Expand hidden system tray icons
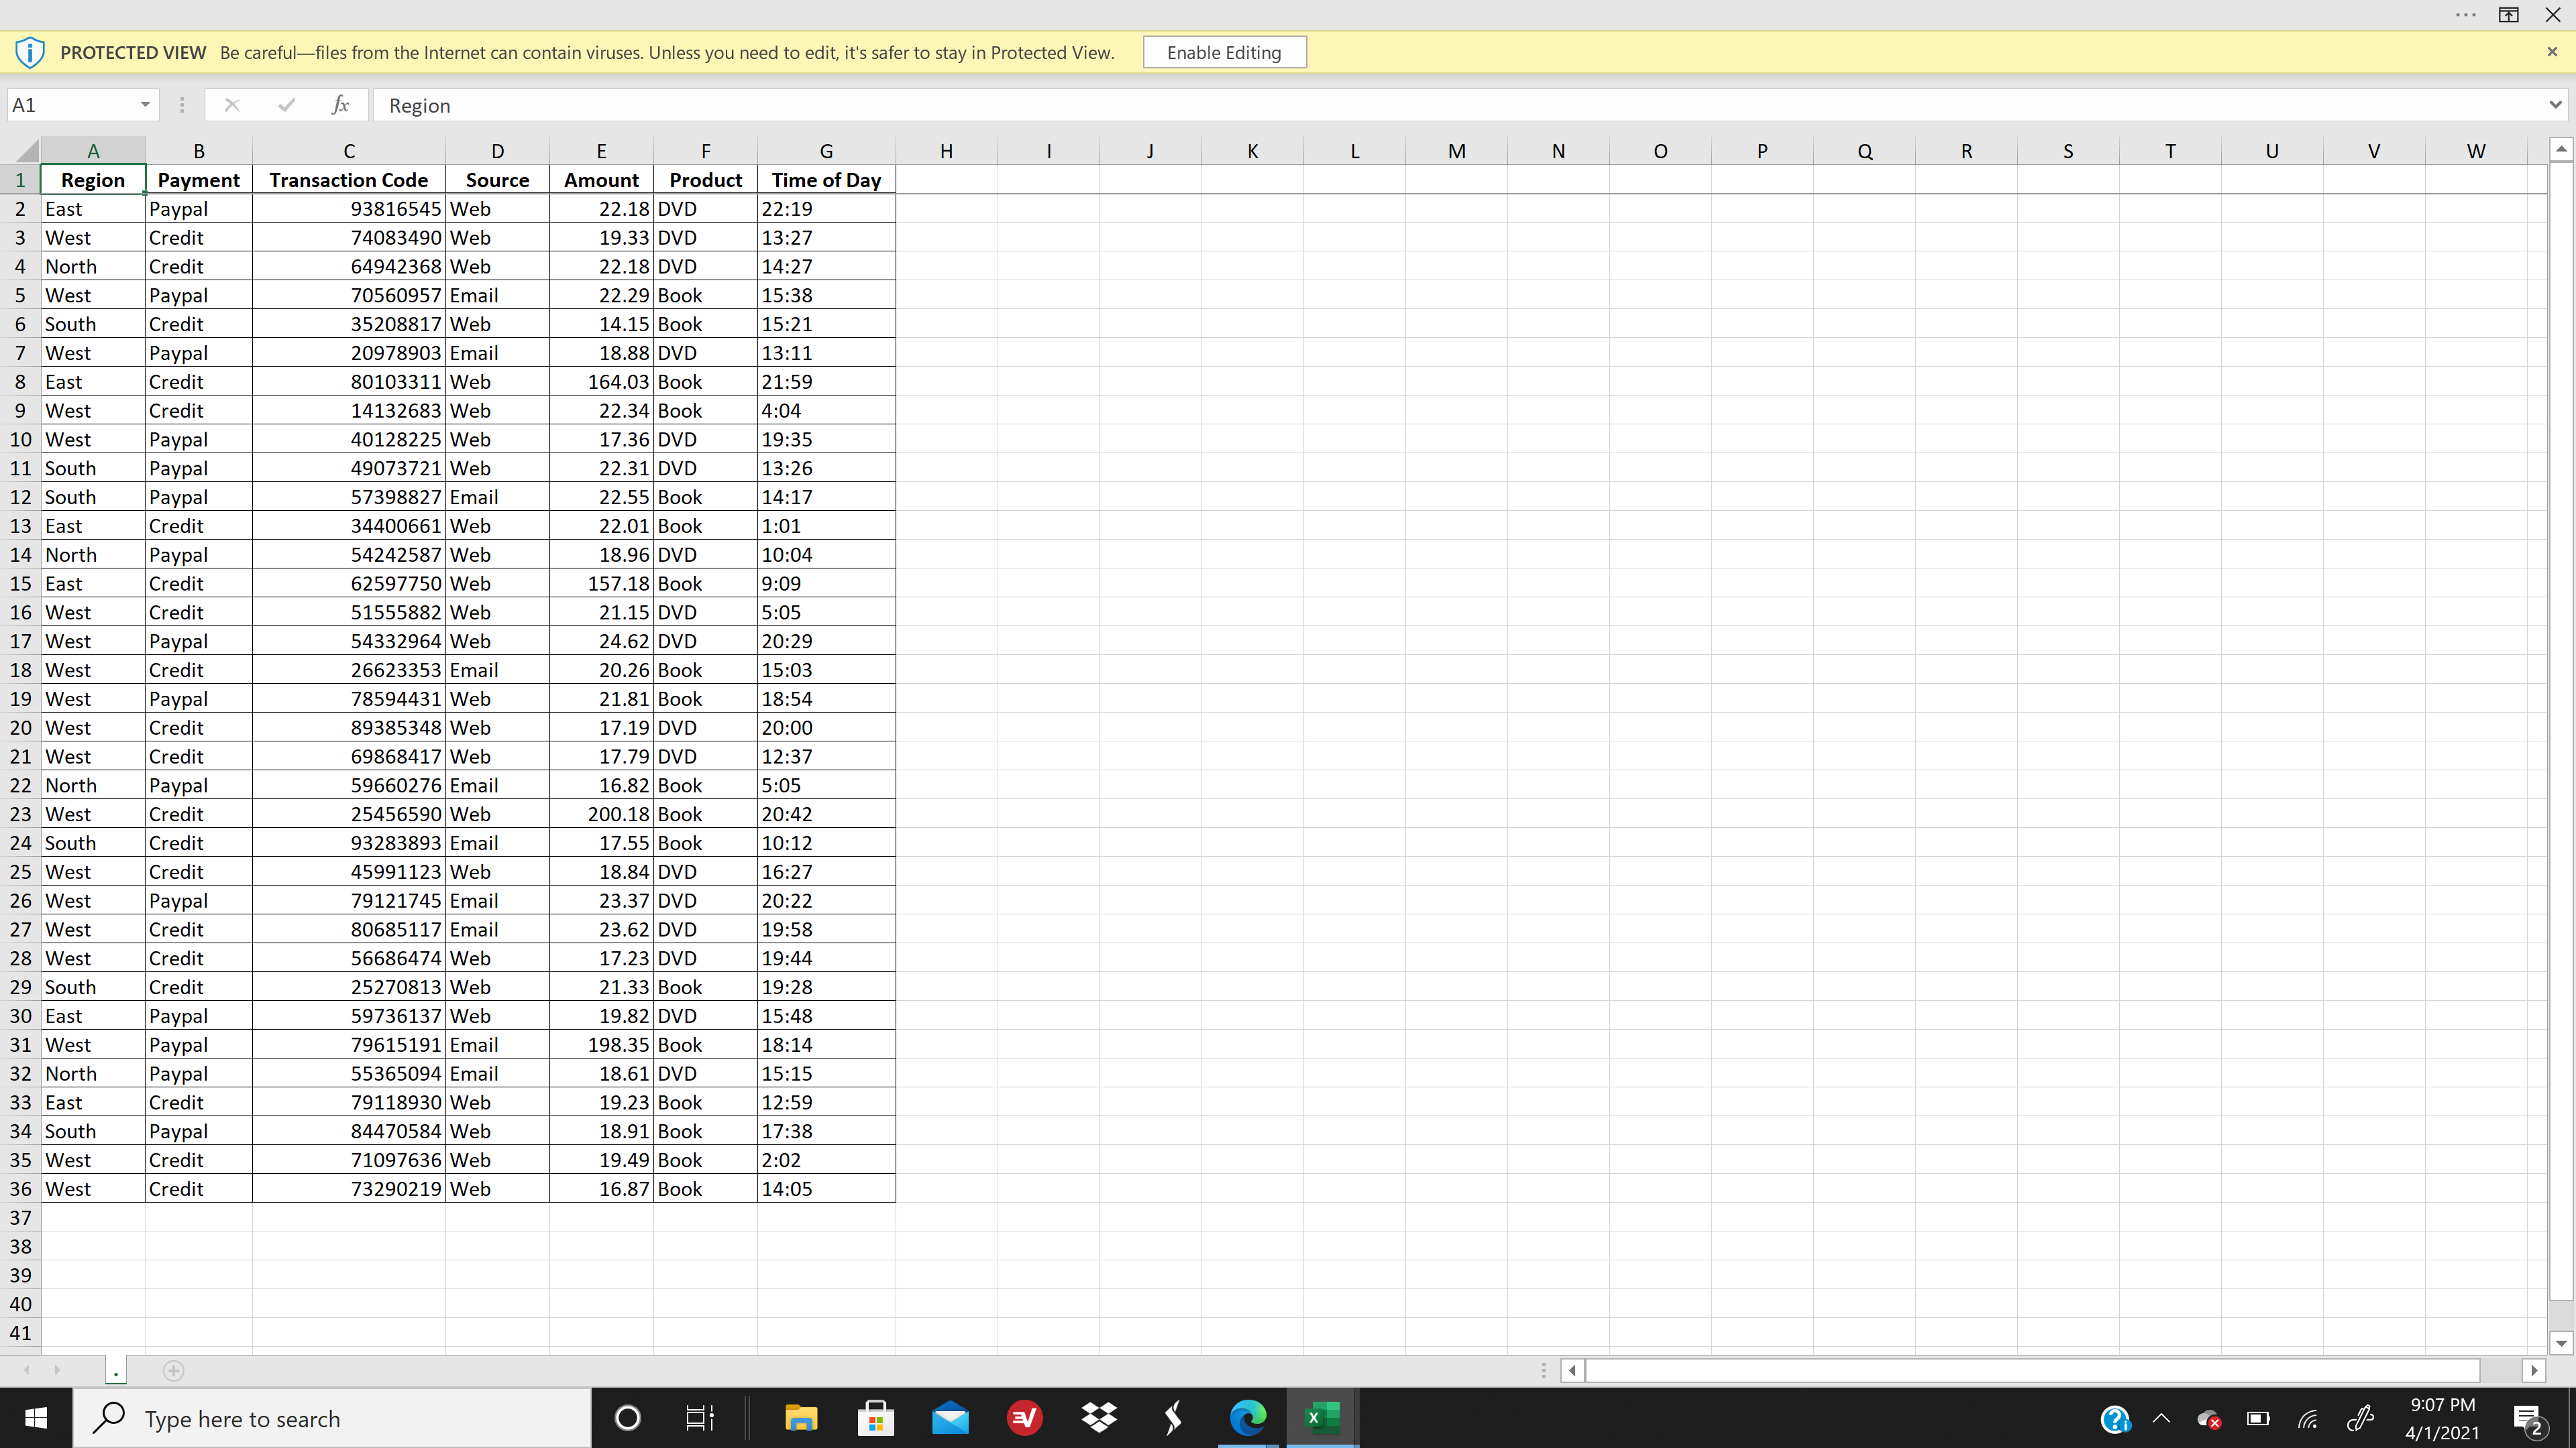This screenshot has width=2576, height=1448. click(x=2161, y=1418)
